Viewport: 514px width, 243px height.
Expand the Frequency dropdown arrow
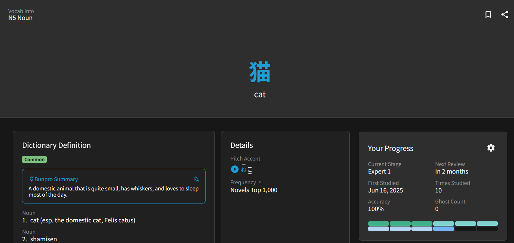pyautogui.click(x=260, y=183)
